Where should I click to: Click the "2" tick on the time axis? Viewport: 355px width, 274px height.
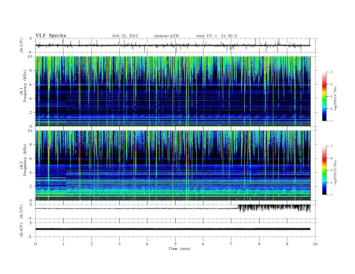91,244
